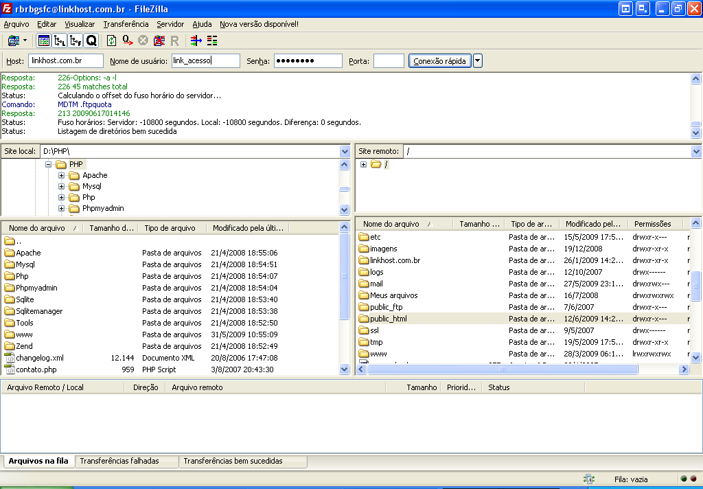Viewport: 703px width, 489px height.
Task: Click the message log scrollbar down arrow
Action: coord(696,133)
